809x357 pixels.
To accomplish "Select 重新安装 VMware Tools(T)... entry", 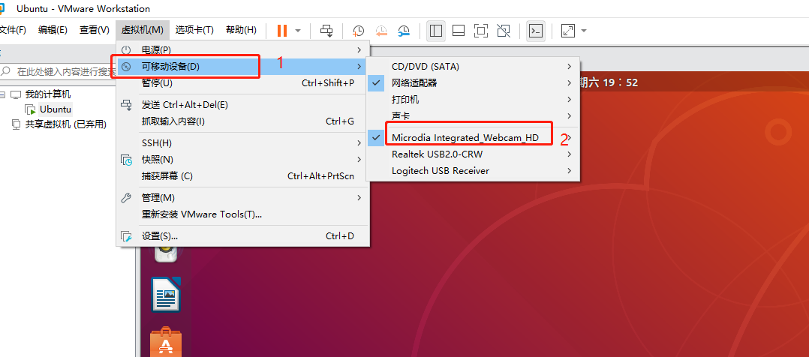I will click(242, 214).
